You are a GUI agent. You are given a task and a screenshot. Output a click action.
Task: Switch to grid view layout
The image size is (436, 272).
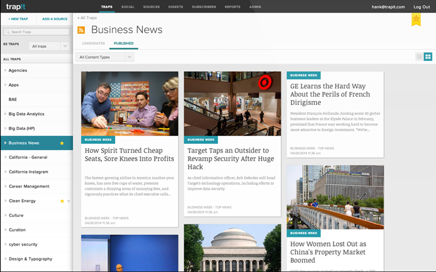click(x=428, y=57)
